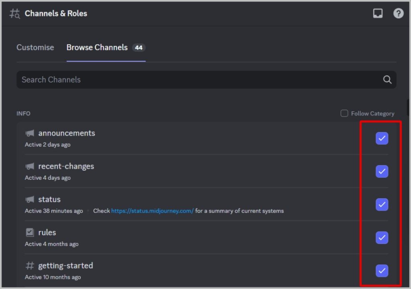Open the announcements channel name
Viewport: 411px width, 289px height.
tap(67, 133)
